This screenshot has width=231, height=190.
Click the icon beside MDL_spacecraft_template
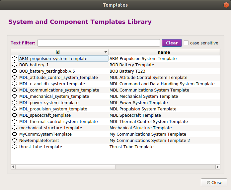[x=15, y=115]
